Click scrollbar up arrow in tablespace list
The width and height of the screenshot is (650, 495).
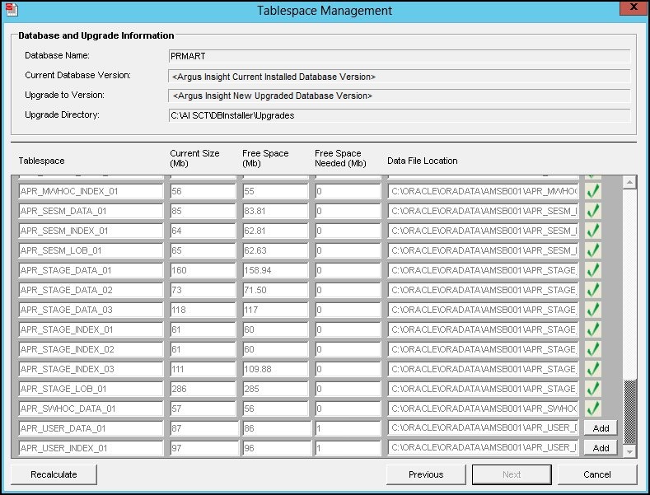(629, 182)
